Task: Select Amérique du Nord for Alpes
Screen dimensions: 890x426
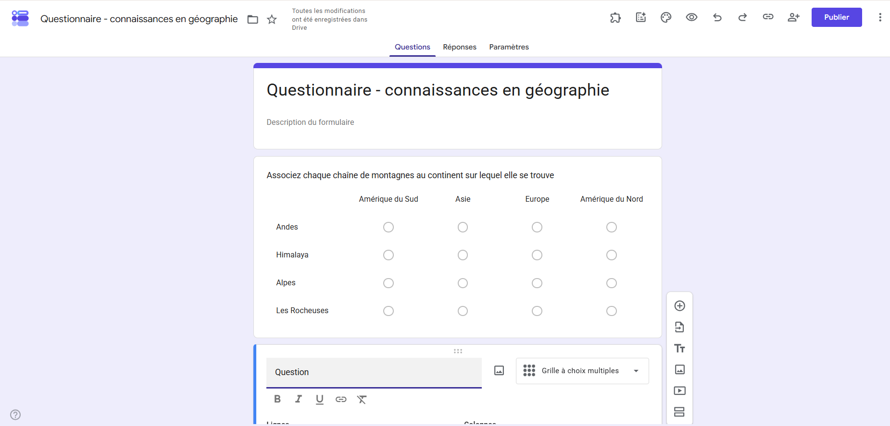Action: tap(612, 283)
